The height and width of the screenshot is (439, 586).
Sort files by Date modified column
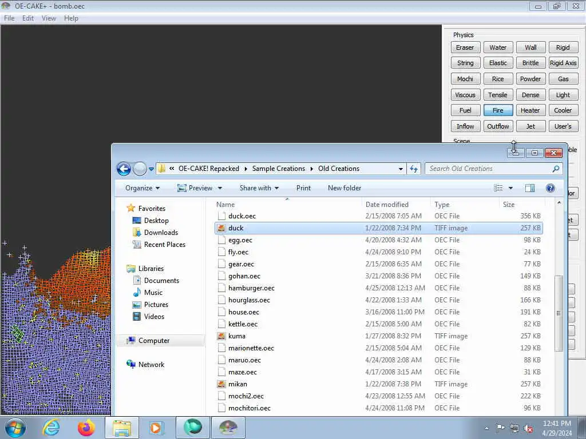[x=396, y=205]
